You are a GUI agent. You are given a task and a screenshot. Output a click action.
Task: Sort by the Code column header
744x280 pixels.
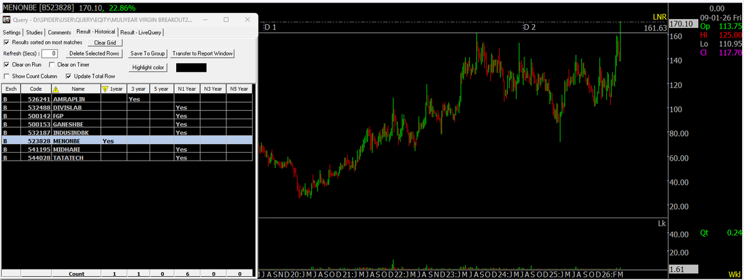(36, 89)
